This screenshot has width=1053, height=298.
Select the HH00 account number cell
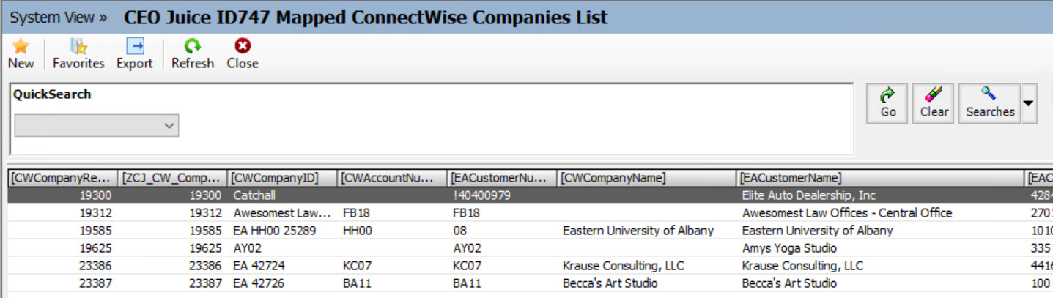click(x=393, y=231)
